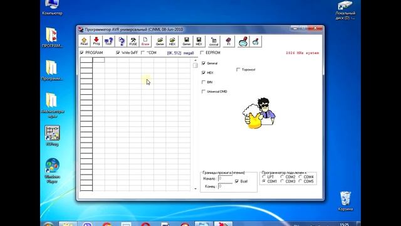Save as Gener using floppy icon

coord(187,41)
